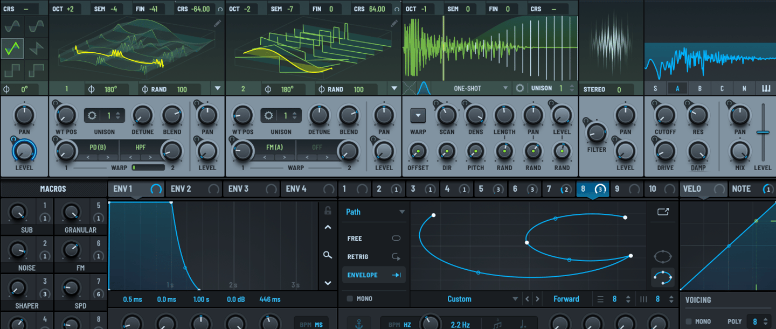Select filter routing button C
776x329 pixels.
722,89
